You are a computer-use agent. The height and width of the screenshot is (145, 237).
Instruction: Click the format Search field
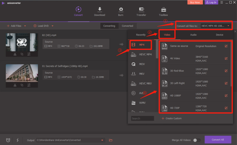click(142, 118)
